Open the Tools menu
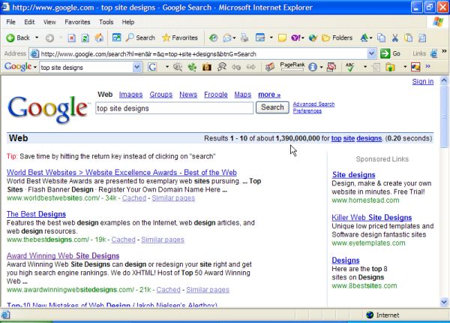 (106, 22)
